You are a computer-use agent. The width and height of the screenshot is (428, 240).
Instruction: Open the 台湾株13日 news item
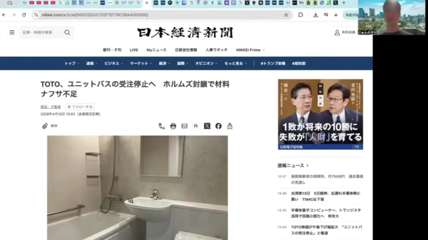point(326,196)
